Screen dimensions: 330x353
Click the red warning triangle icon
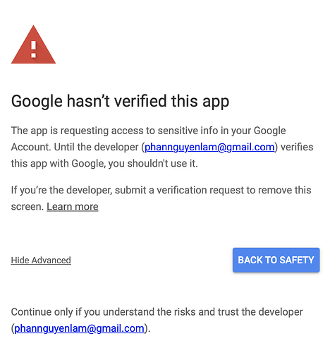[33, 44]
